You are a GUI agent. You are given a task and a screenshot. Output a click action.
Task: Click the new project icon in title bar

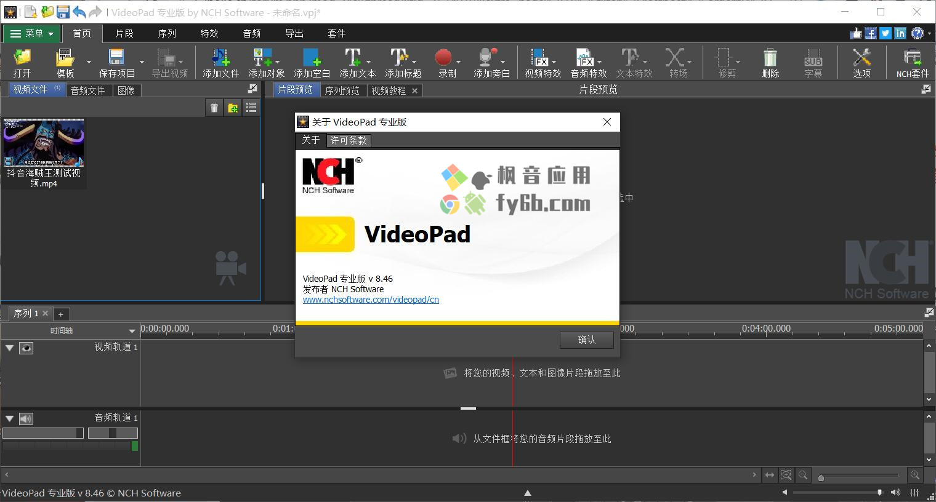[x=31, y=12]
